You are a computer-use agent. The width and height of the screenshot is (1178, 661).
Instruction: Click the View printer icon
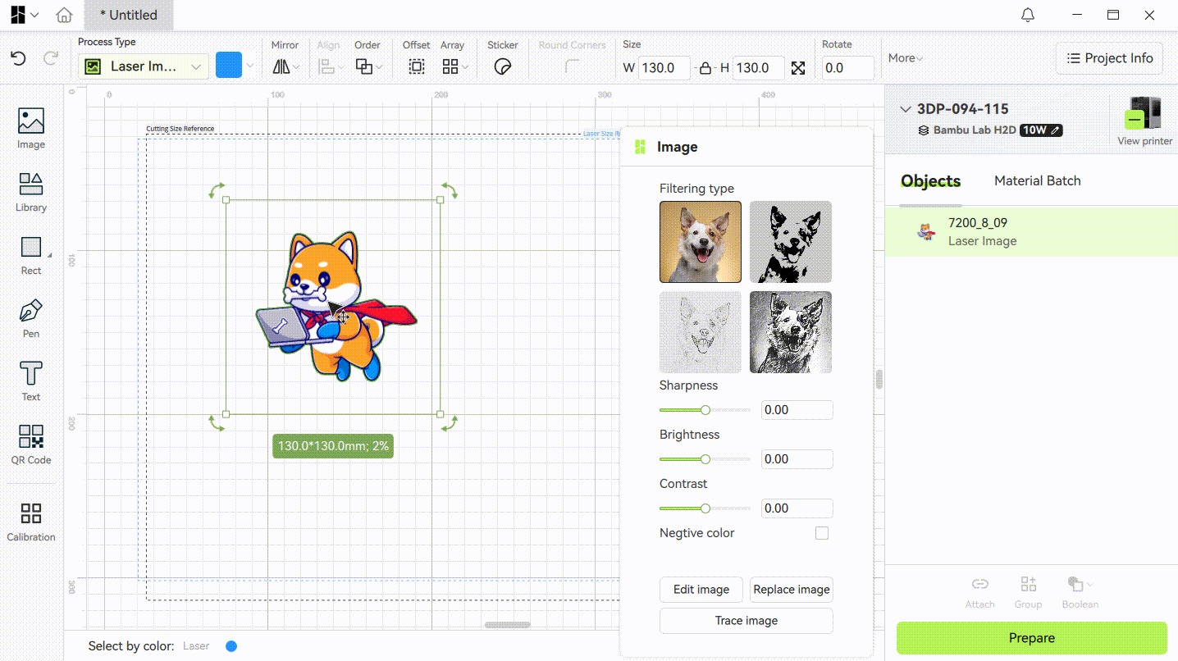pyautogui.click(x=1145, y=115)
